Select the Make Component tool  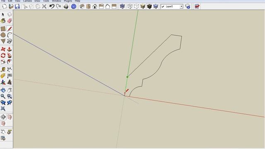click(x=10, y=14)
